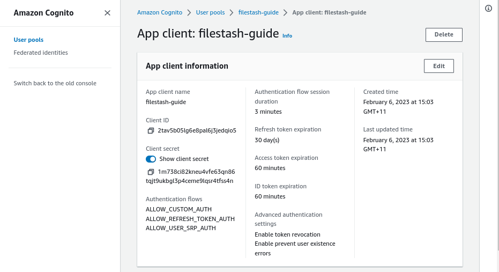Viewport: 499px width, 272px height.
Task: Select the ALLOW_REFRESH_TOKEN_AUTH flow text
Action: 190,219
